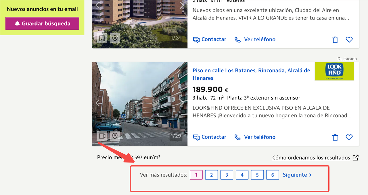Favorite the Los Batanes listing with heart icon
Screen dimensions: 368x195
pos(349,137)
